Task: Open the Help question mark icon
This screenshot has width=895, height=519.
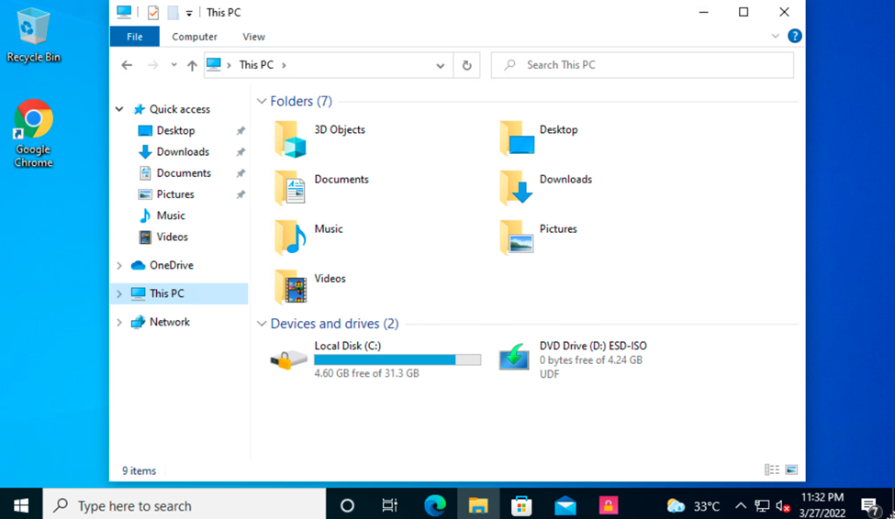Action: 794,36
